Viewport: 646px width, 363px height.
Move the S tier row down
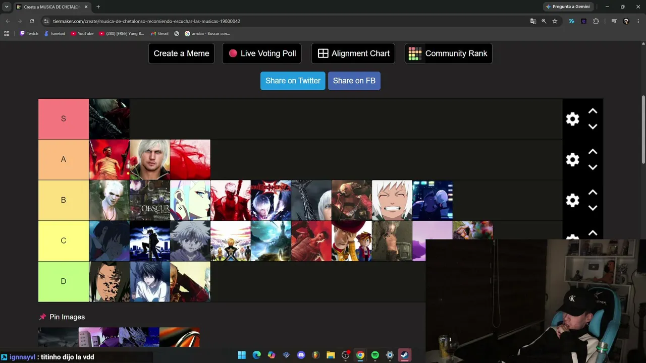pos(593,127)
